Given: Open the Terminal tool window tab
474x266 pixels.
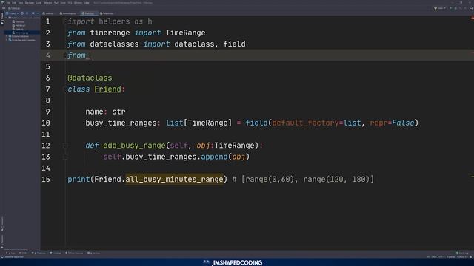Looking at the screenshot, I should 56,253.
